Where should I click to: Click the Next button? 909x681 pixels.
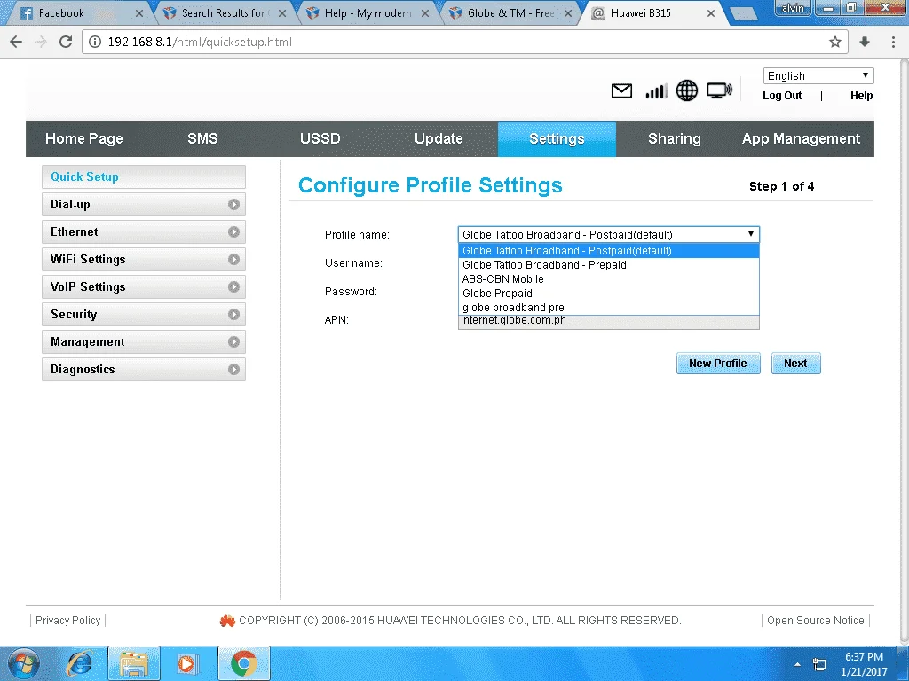795,363
